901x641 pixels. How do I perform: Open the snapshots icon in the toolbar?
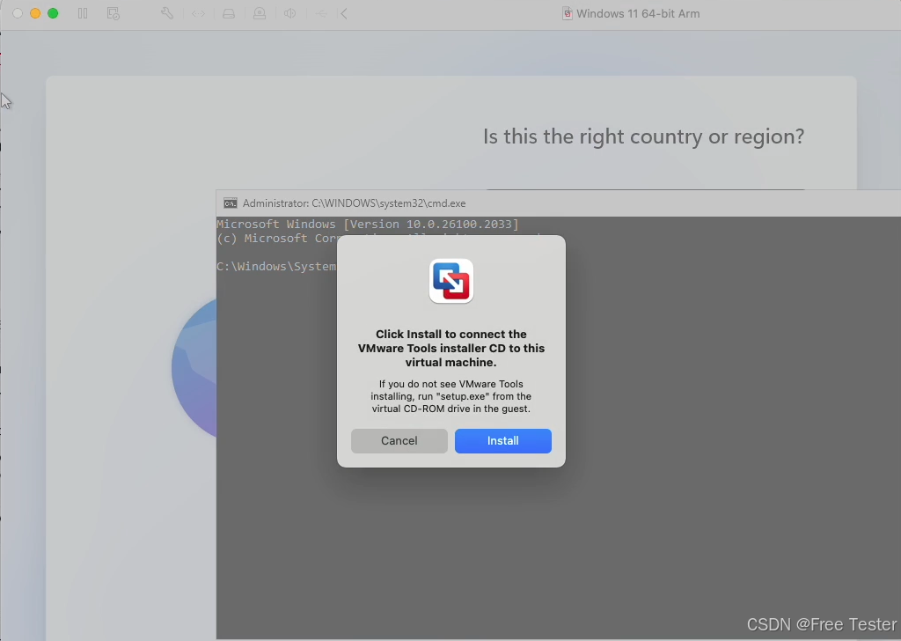pos(114,13)
